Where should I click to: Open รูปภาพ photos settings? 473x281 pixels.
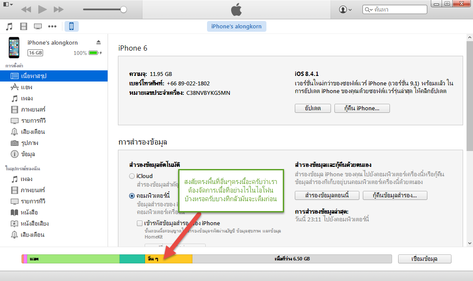click(54, 143)
